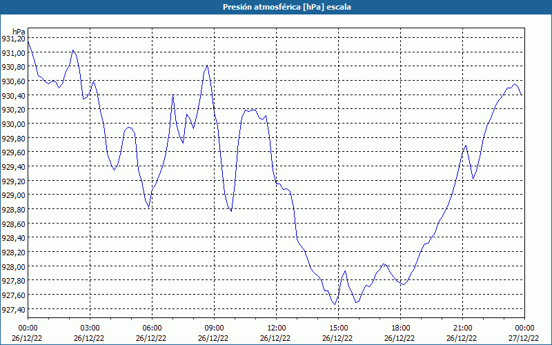552x345 pixels.
Task: Select the 929,60 y-axis value
Action: 13,152
